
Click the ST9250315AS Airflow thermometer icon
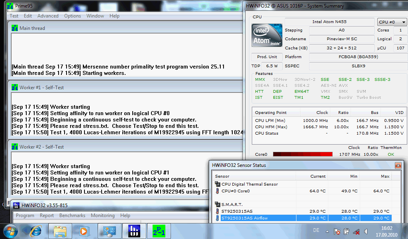pyautogui.click(x=218, y=218)
